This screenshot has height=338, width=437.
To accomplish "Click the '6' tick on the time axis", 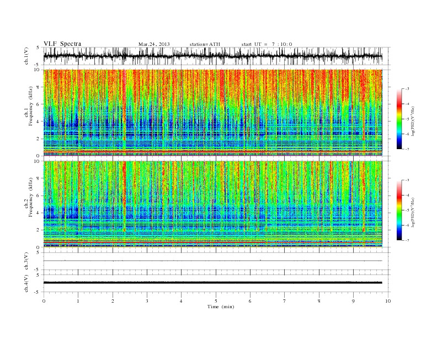I will coord(251,301).
